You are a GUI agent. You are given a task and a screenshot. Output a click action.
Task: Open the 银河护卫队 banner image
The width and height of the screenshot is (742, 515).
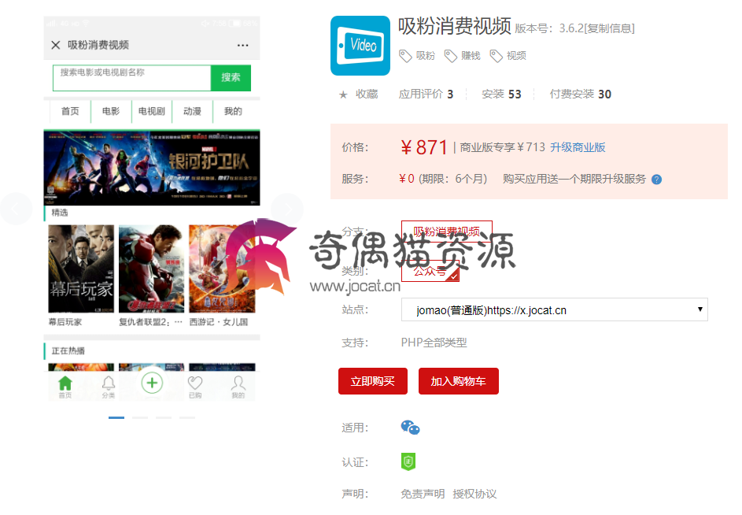(x=152, y=168)
